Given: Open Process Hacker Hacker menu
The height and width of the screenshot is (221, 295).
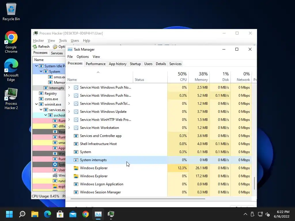Looking at the screenshot, I should 38,41.
